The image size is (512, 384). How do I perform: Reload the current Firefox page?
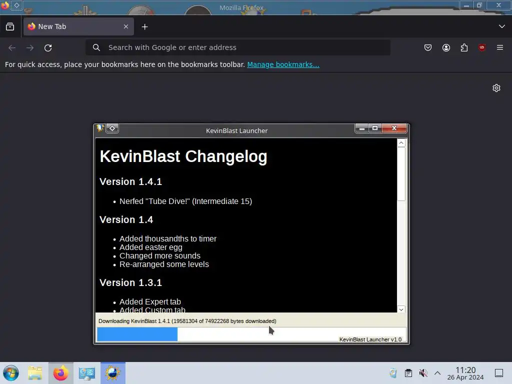click(48, 47)
